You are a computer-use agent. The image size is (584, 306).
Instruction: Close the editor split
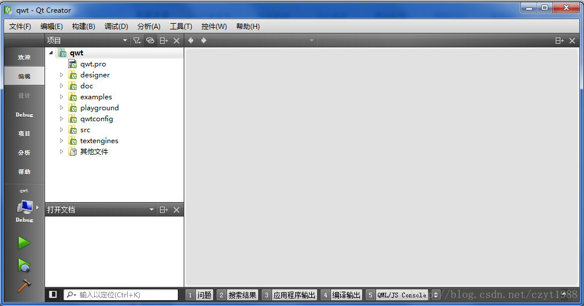pyautogui.click(x=572, y=40)
